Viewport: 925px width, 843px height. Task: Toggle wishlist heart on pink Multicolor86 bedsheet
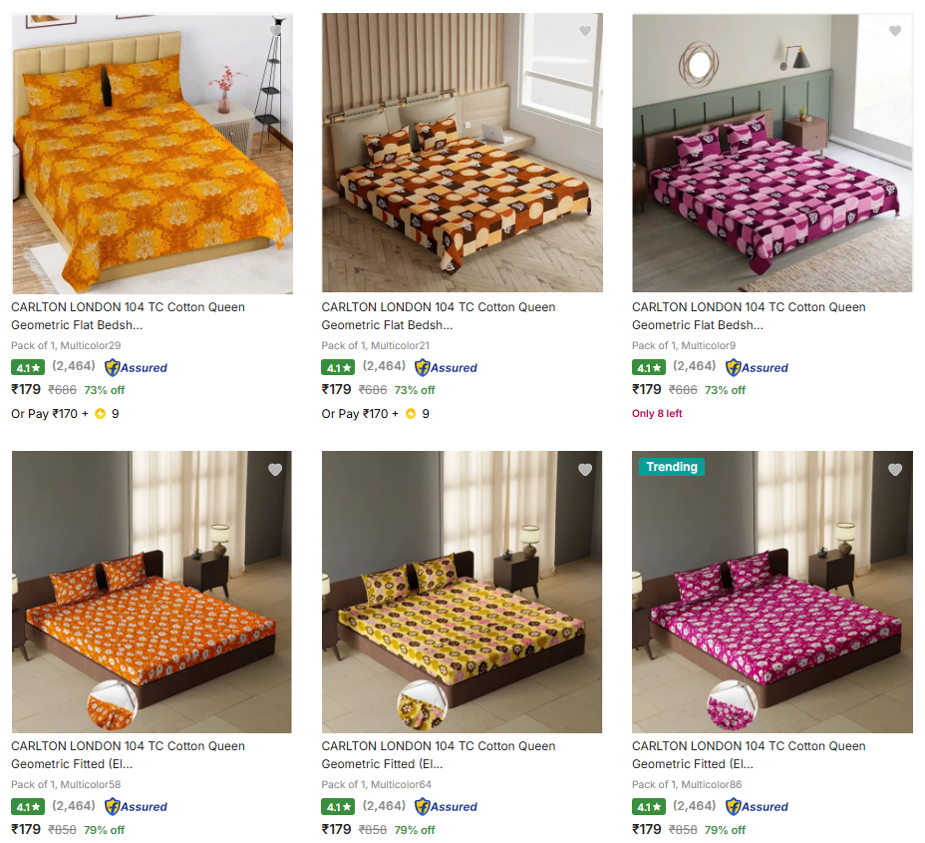pyautogui.click(x=895, y=470)
